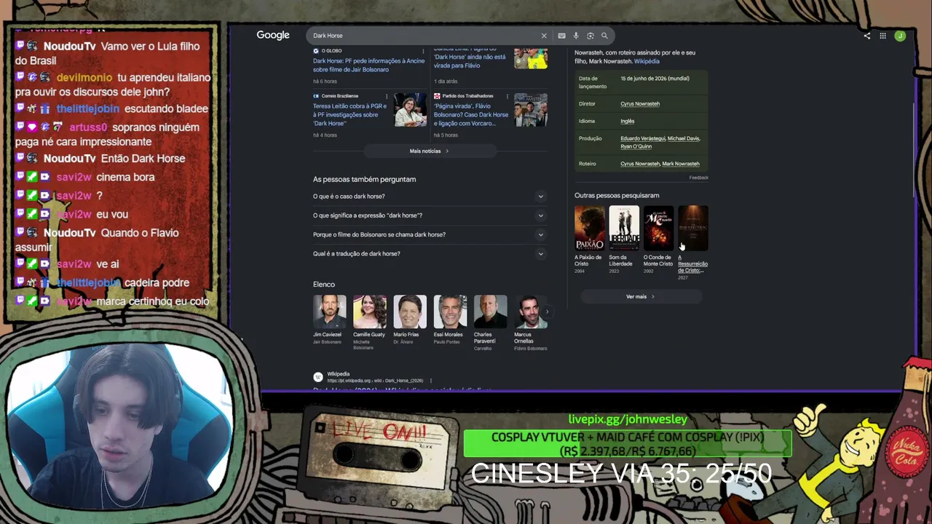
Task: Select Mario Frias cast thumbnail
Action: 409,311
